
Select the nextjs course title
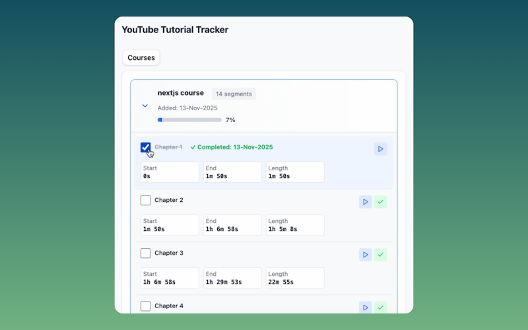click(180, 93)
